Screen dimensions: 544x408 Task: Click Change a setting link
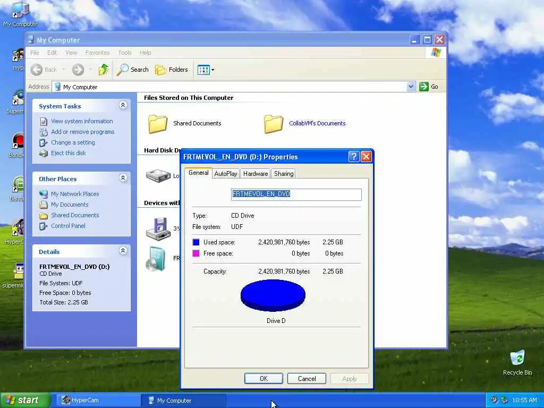click(73, 142)
